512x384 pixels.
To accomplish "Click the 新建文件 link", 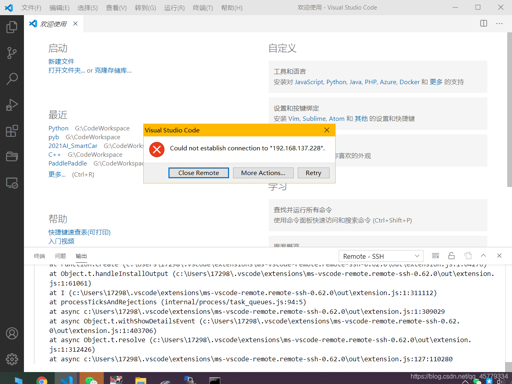I will coord(61,61).
